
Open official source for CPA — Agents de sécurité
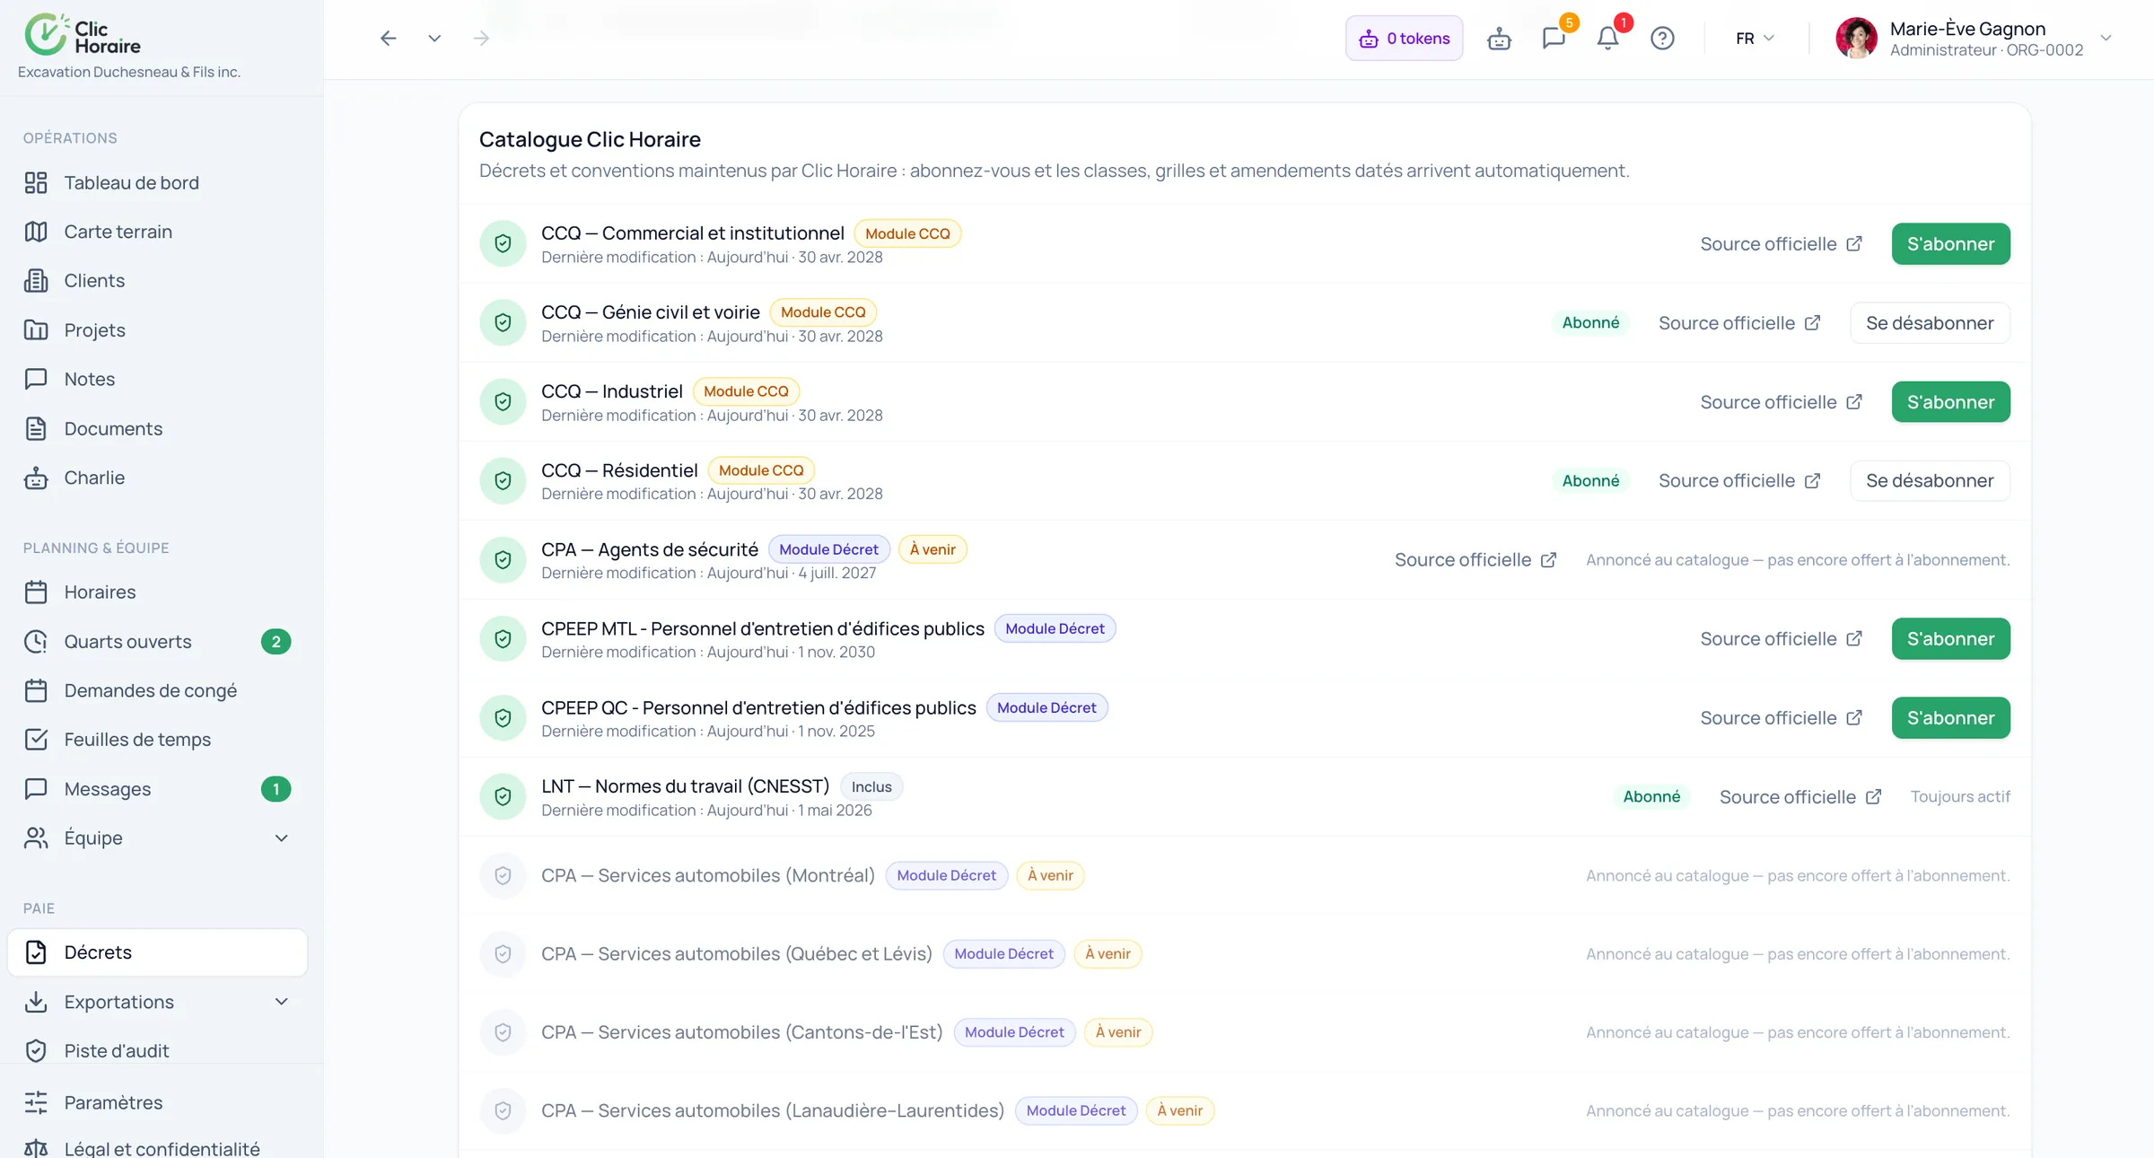1475,560
